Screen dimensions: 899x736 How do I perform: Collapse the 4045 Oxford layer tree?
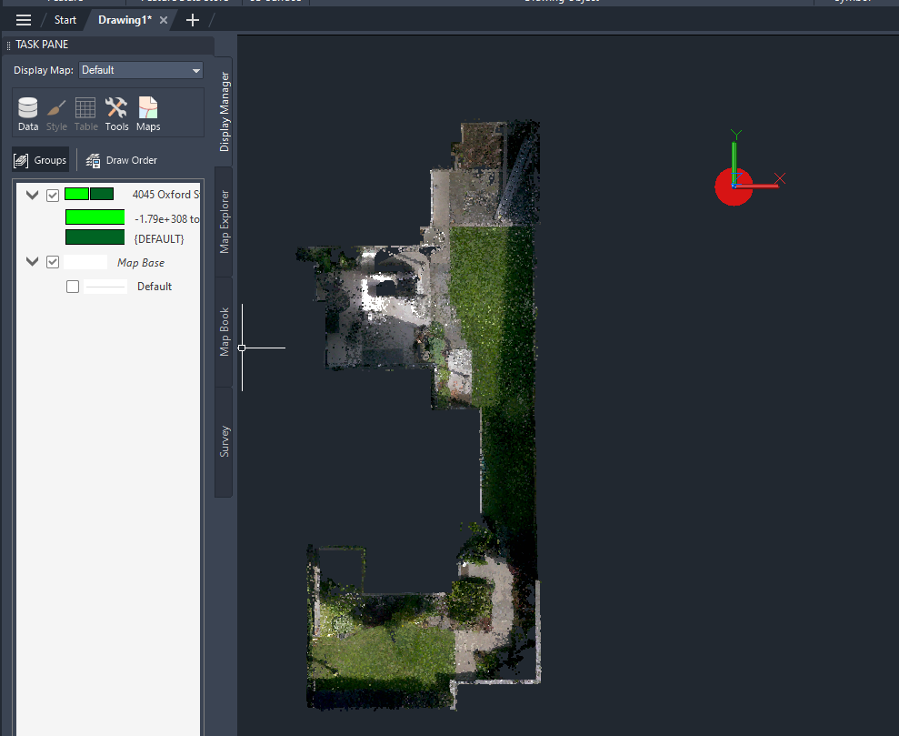(32, 195)
